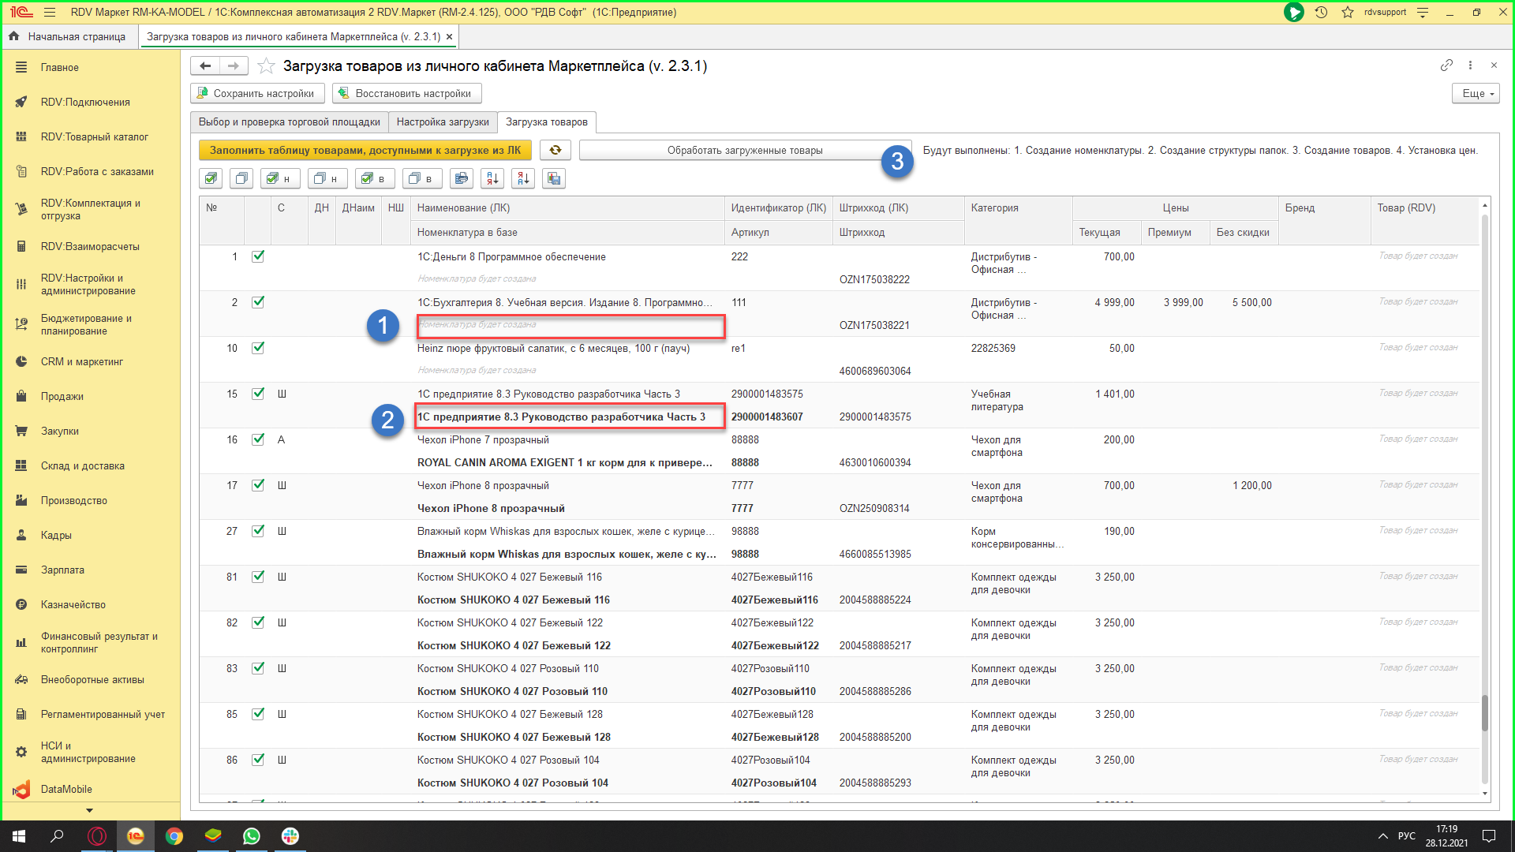
Task: Click the save table to file icon
Action: point(554,179)
